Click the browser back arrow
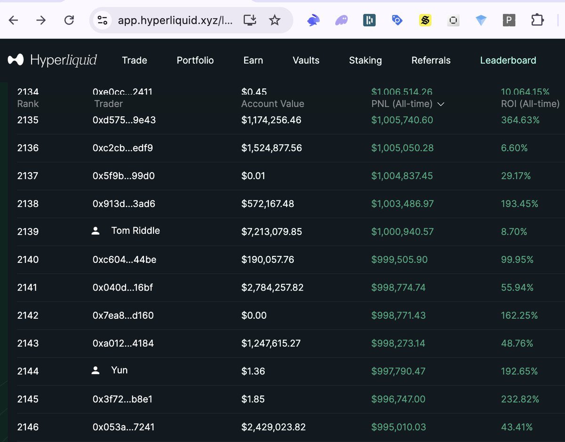The image size is (565, 442). (x=13, y=20)
